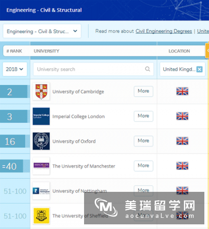
Task: Click the UK flag in the Imperial College row
Action: (183, 116)
